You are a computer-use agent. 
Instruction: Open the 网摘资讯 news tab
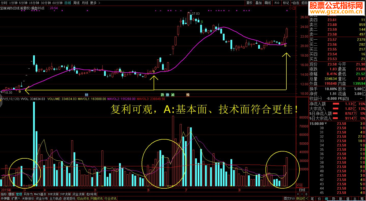(x=96, y=198)
